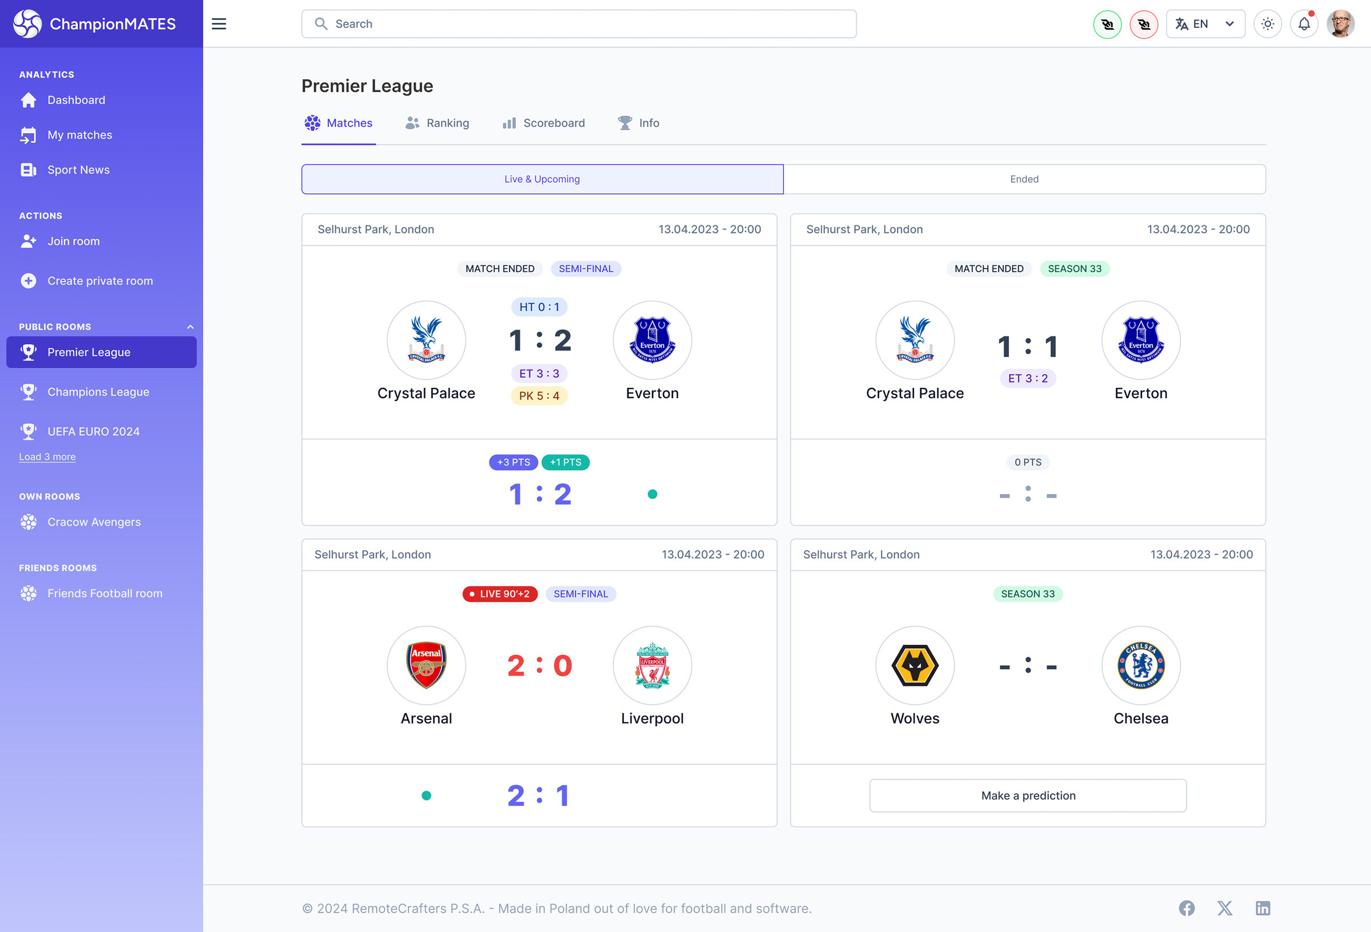Click the Wolves team name
The width and height of the screenshot is (1371, 932).
(x=915, y=718)
